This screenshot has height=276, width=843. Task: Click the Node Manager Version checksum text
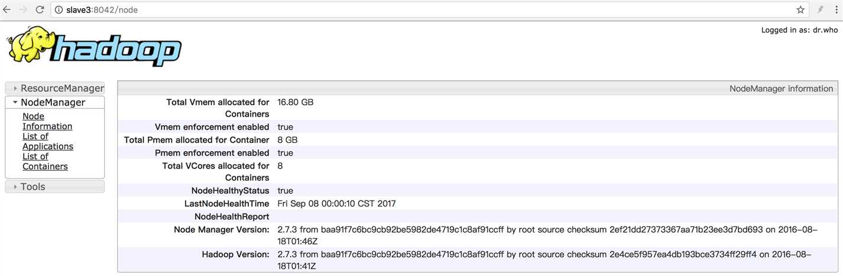click(x=547, y=235)
